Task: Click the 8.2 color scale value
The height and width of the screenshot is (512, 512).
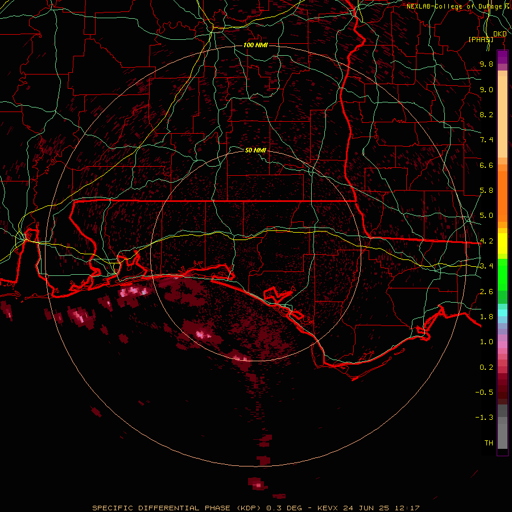Action: click(486, 114)
